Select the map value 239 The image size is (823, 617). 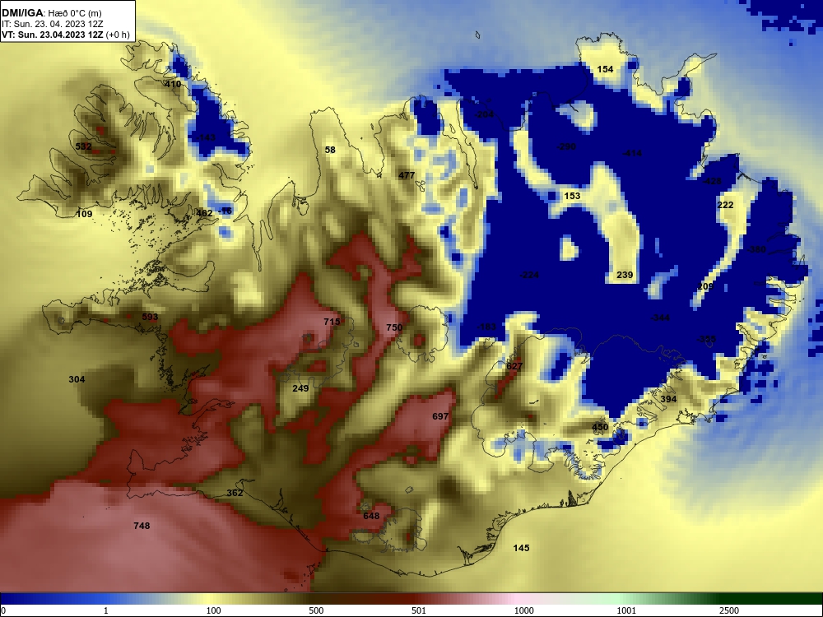[625, 275]
